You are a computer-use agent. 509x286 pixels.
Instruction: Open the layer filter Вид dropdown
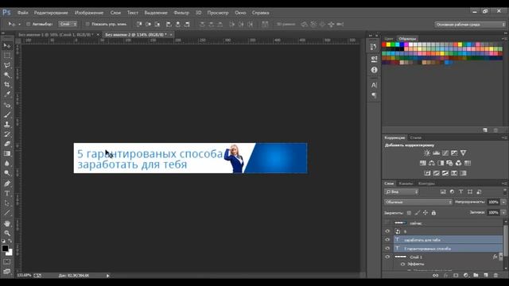(x=402, y=192)
